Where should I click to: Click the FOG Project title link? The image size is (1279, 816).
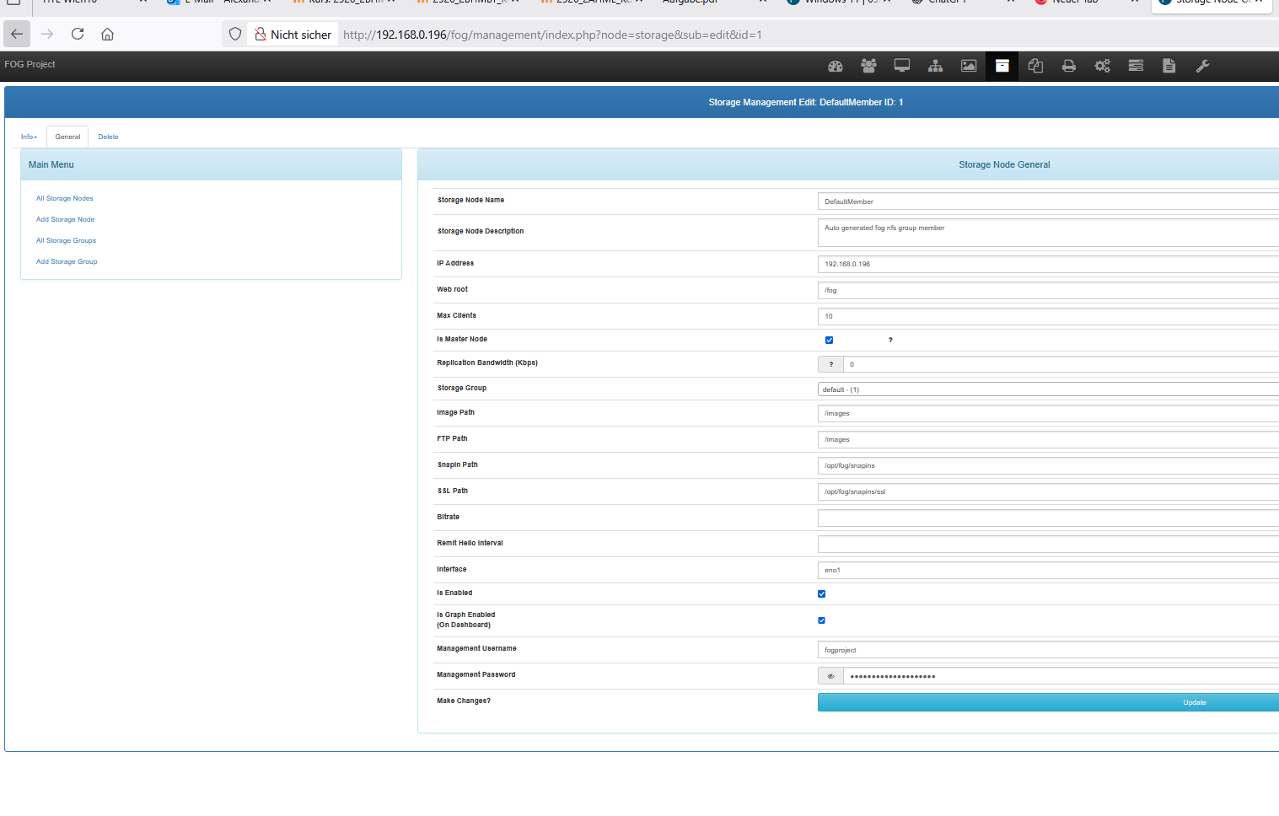point(30,64)
